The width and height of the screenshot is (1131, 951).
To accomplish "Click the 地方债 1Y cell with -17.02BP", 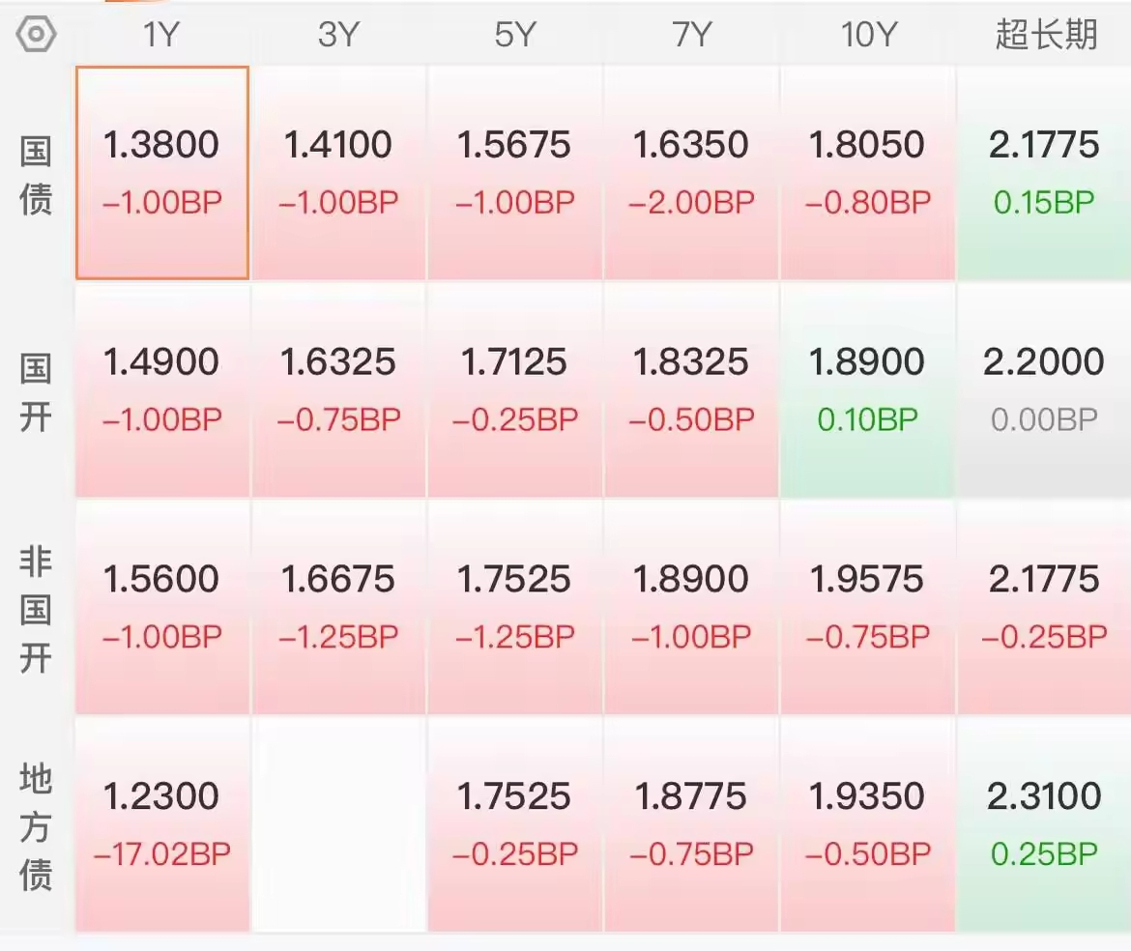I will [162, 823].
